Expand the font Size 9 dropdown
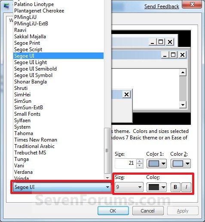 [x=140, y=187]
